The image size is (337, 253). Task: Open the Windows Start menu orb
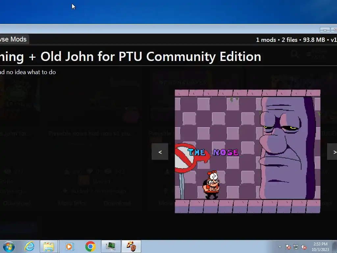[x=9, y=246]
